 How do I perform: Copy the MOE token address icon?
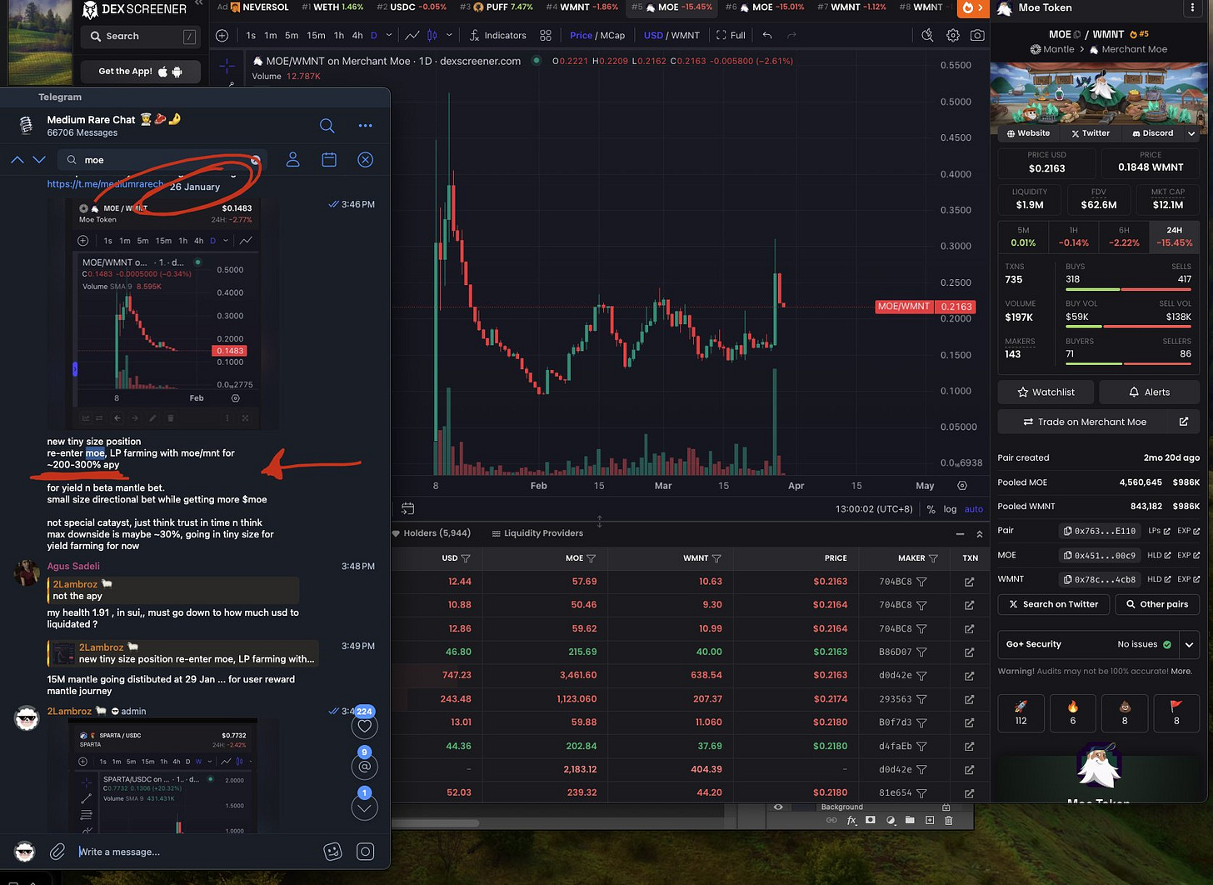pos(1067,555)
